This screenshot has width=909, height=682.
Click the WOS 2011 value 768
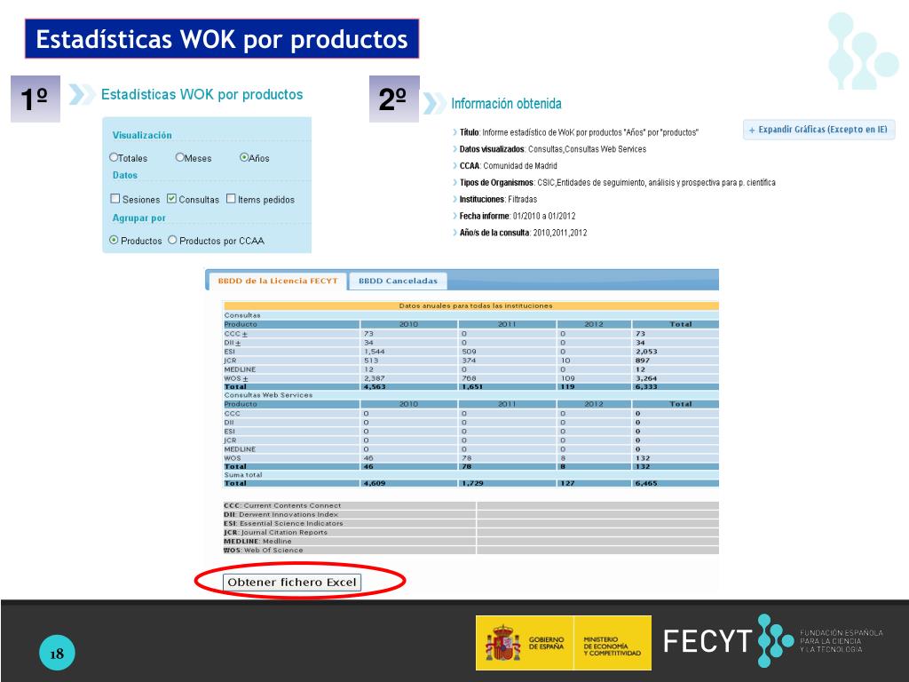(x=469, y=378)
